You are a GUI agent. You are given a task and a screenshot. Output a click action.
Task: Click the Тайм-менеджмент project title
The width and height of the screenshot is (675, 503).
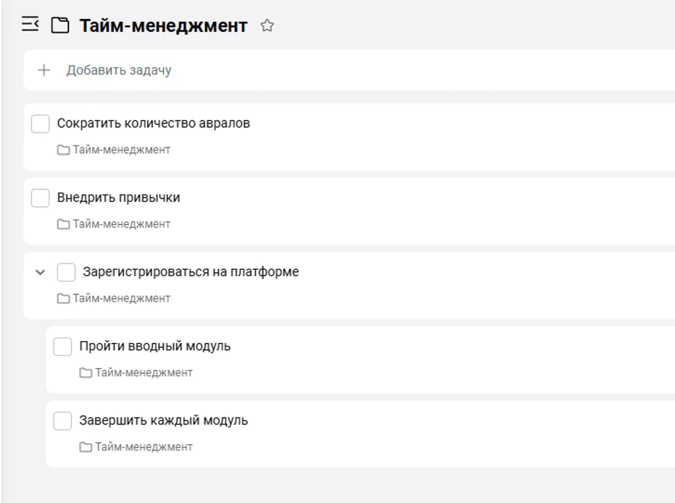[x=163, y=26]
